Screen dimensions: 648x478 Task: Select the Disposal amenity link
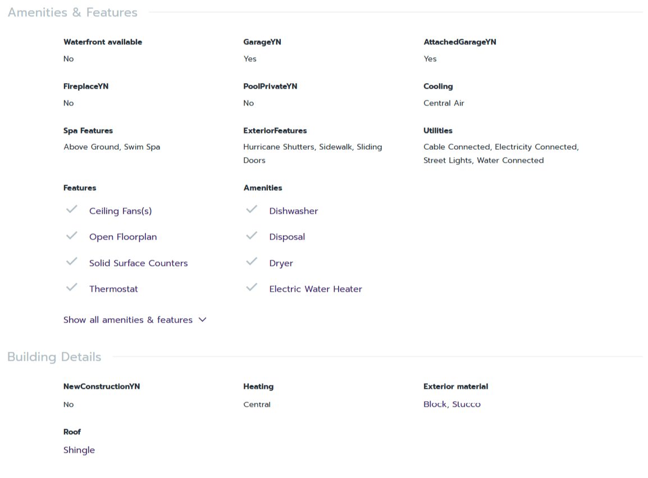[x=287, y=237]
